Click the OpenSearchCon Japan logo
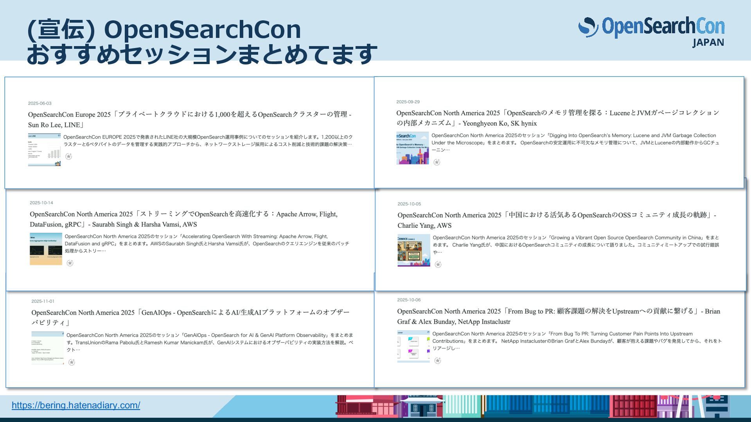751x422 pixels. (x=651, y=31)
